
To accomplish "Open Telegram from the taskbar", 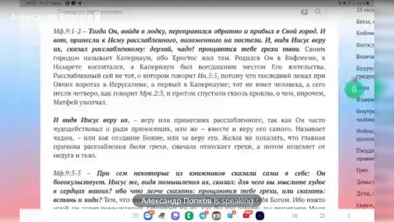I will 203,215.
